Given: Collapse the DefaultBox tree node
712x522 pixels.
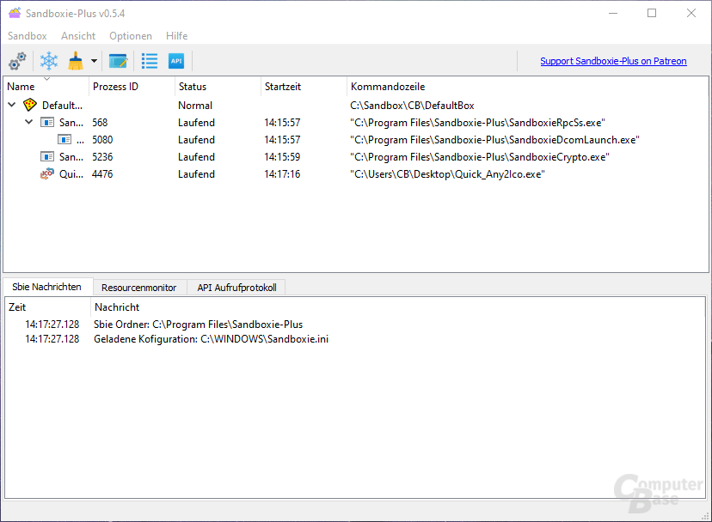Looking at the screenshot, I should [12, 105].
